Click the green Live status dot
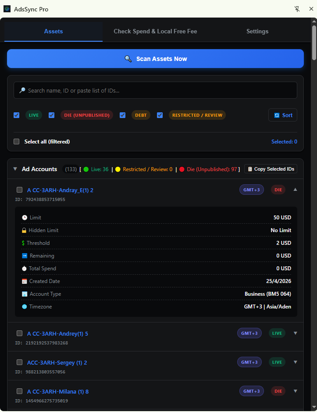Viewport: 317px width, 412px height. pos(86,169)
